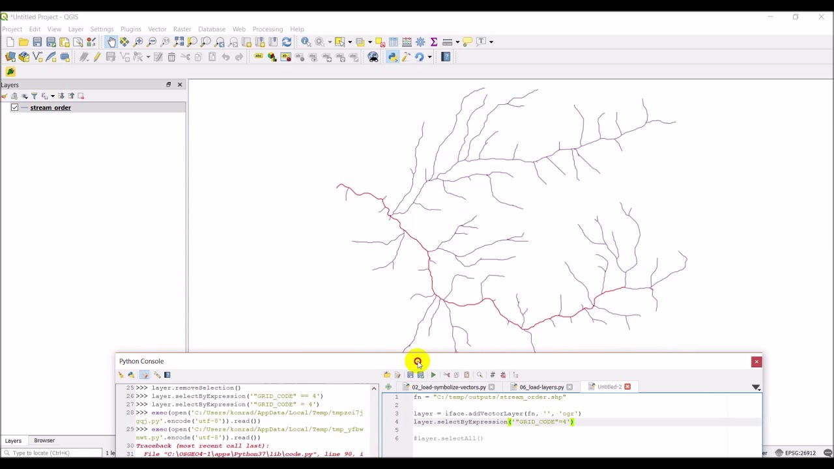Float the Layers panel with dock icon

[168, 85]
